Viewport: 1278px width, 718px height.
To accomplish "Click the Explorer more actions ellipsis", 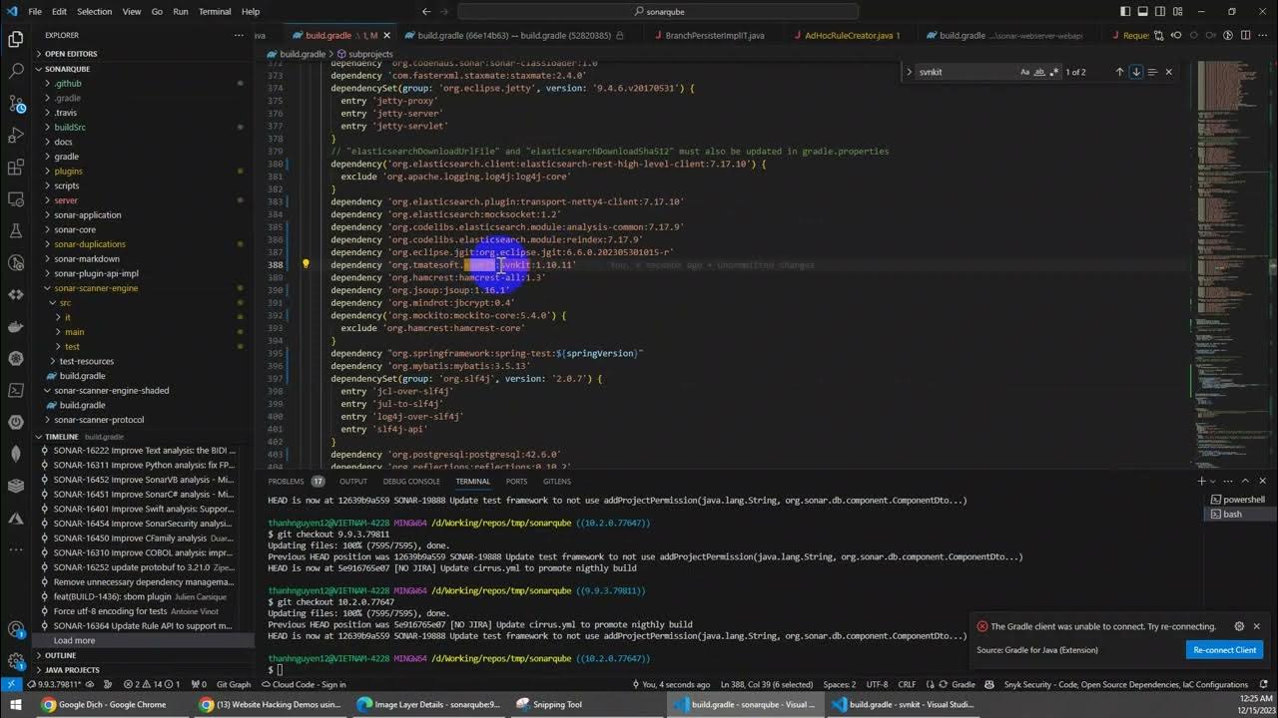I will [239, 35].
